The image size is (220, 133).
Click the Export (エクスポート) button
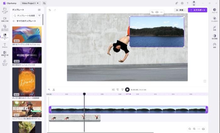198,10
